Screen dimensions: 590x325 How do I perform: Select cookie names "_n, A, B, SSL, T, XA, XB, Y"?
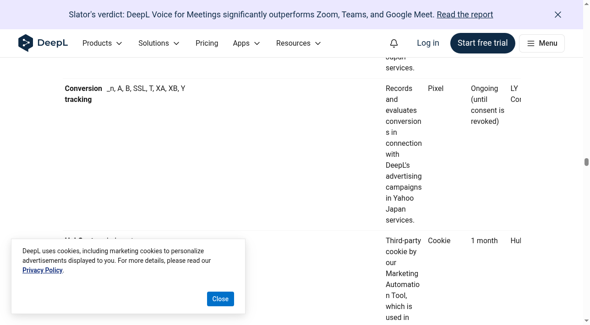pyautogui.click(x=146, y=88)
